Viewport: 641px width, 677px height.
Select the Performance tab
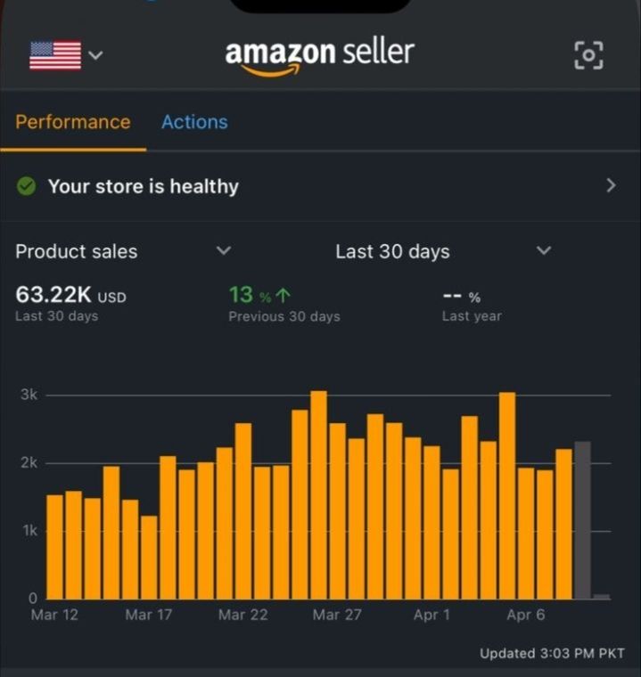(73, 122)
